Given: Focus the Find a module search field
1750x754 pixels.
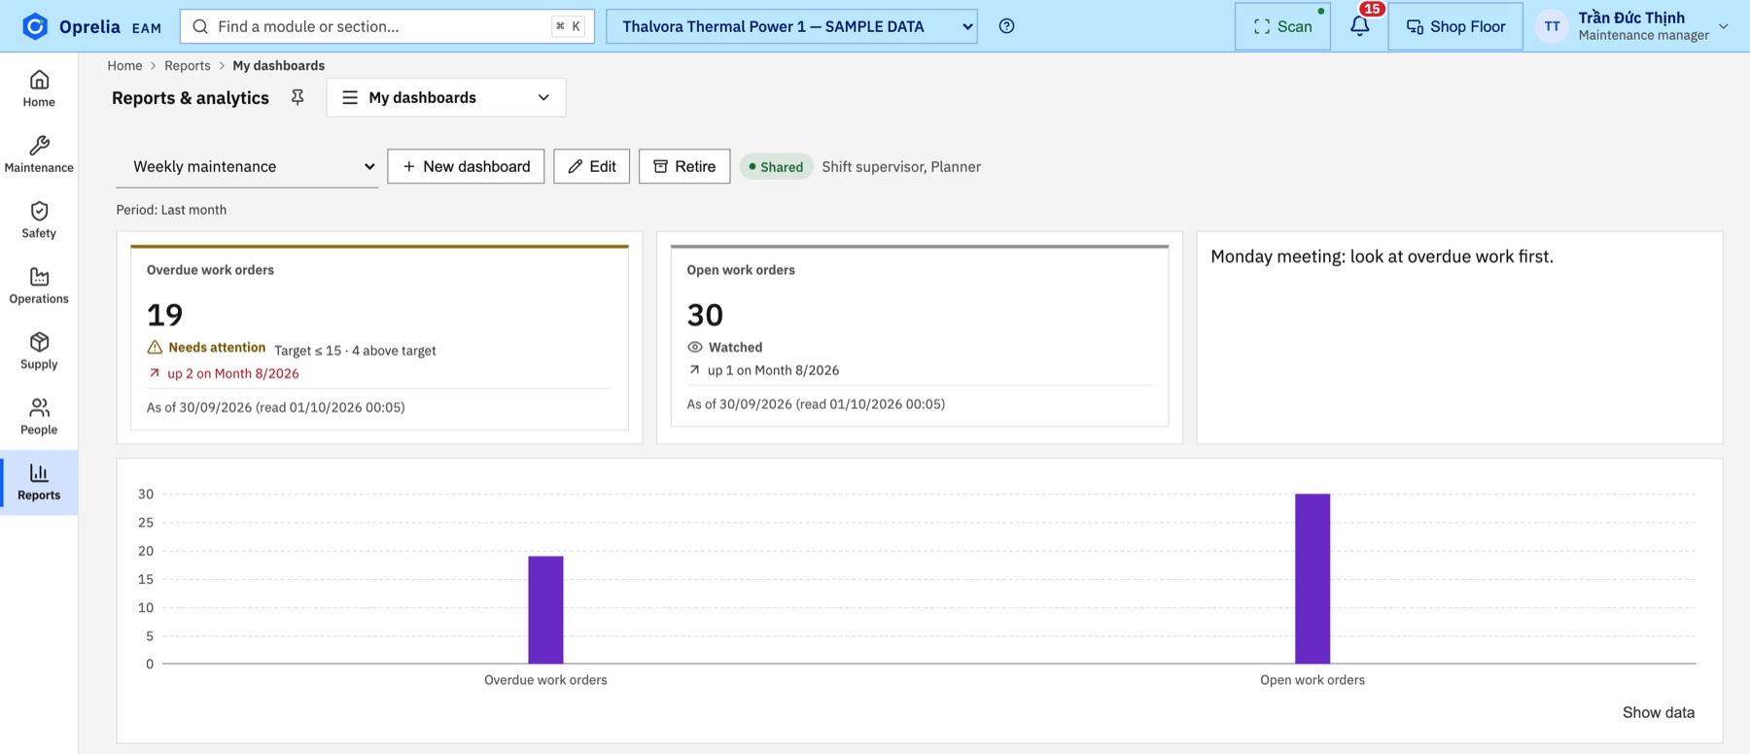Looking at the screenshot, I should click(387, 26).
